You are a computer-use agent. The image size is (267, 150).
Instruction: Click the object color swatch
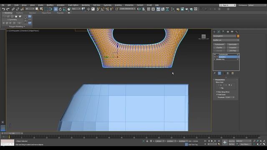pyautogui.click(x=238, y=36)
